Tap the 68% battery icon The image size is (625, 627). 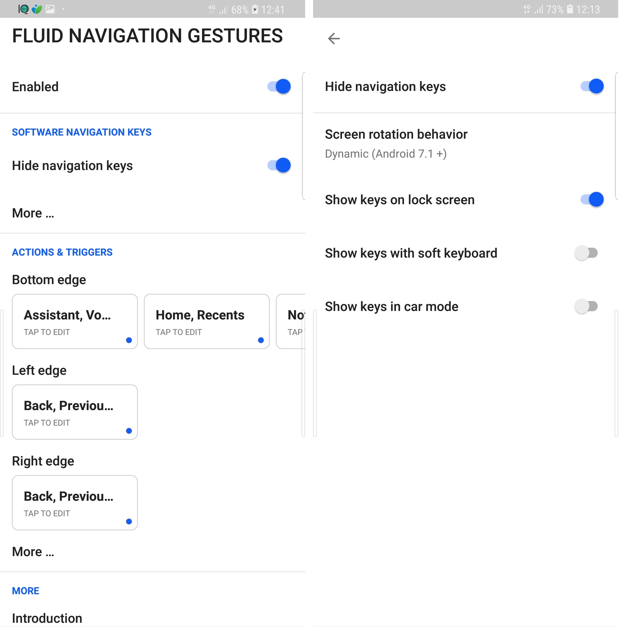point(255,9)
